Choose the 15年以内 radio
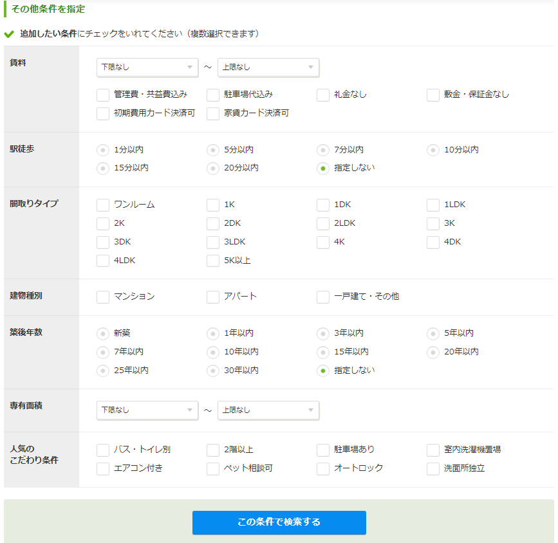The image size is (558, 543). pyautogui.click(x=323, y=353)
